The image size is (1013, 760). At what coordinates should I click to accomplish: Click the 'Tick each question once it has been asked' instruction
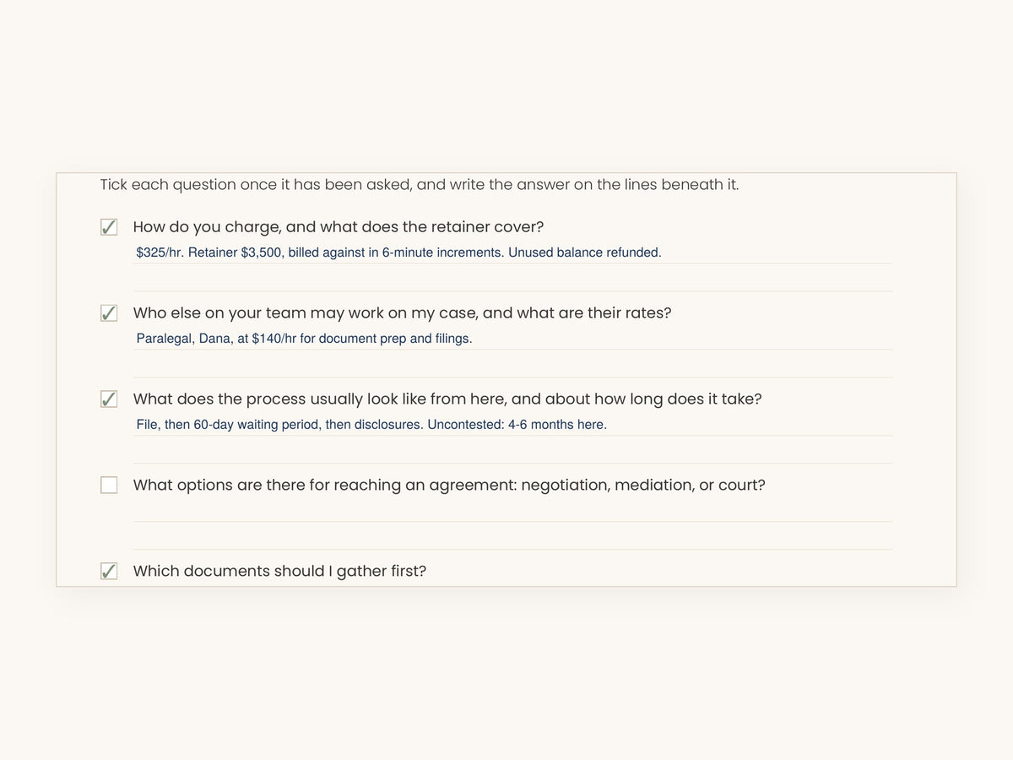pyautogui.click(x=420, y=185)
